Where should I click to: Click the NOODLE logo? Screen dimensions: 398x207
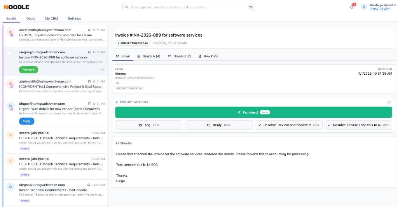[16, 7]
